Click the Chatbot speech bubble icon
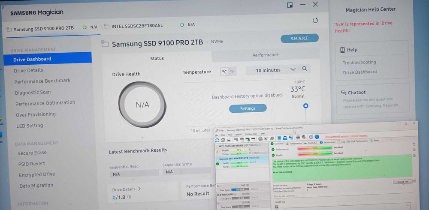 tap(344, 93)
